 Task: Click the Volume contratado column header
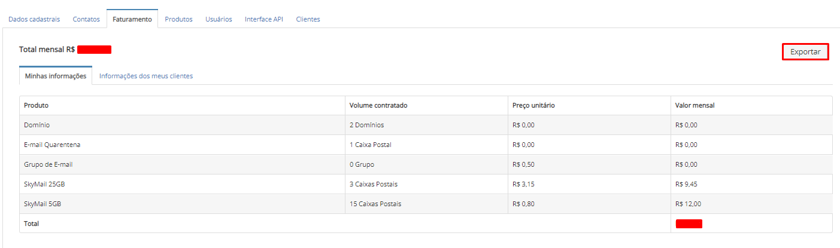(378, 105)
